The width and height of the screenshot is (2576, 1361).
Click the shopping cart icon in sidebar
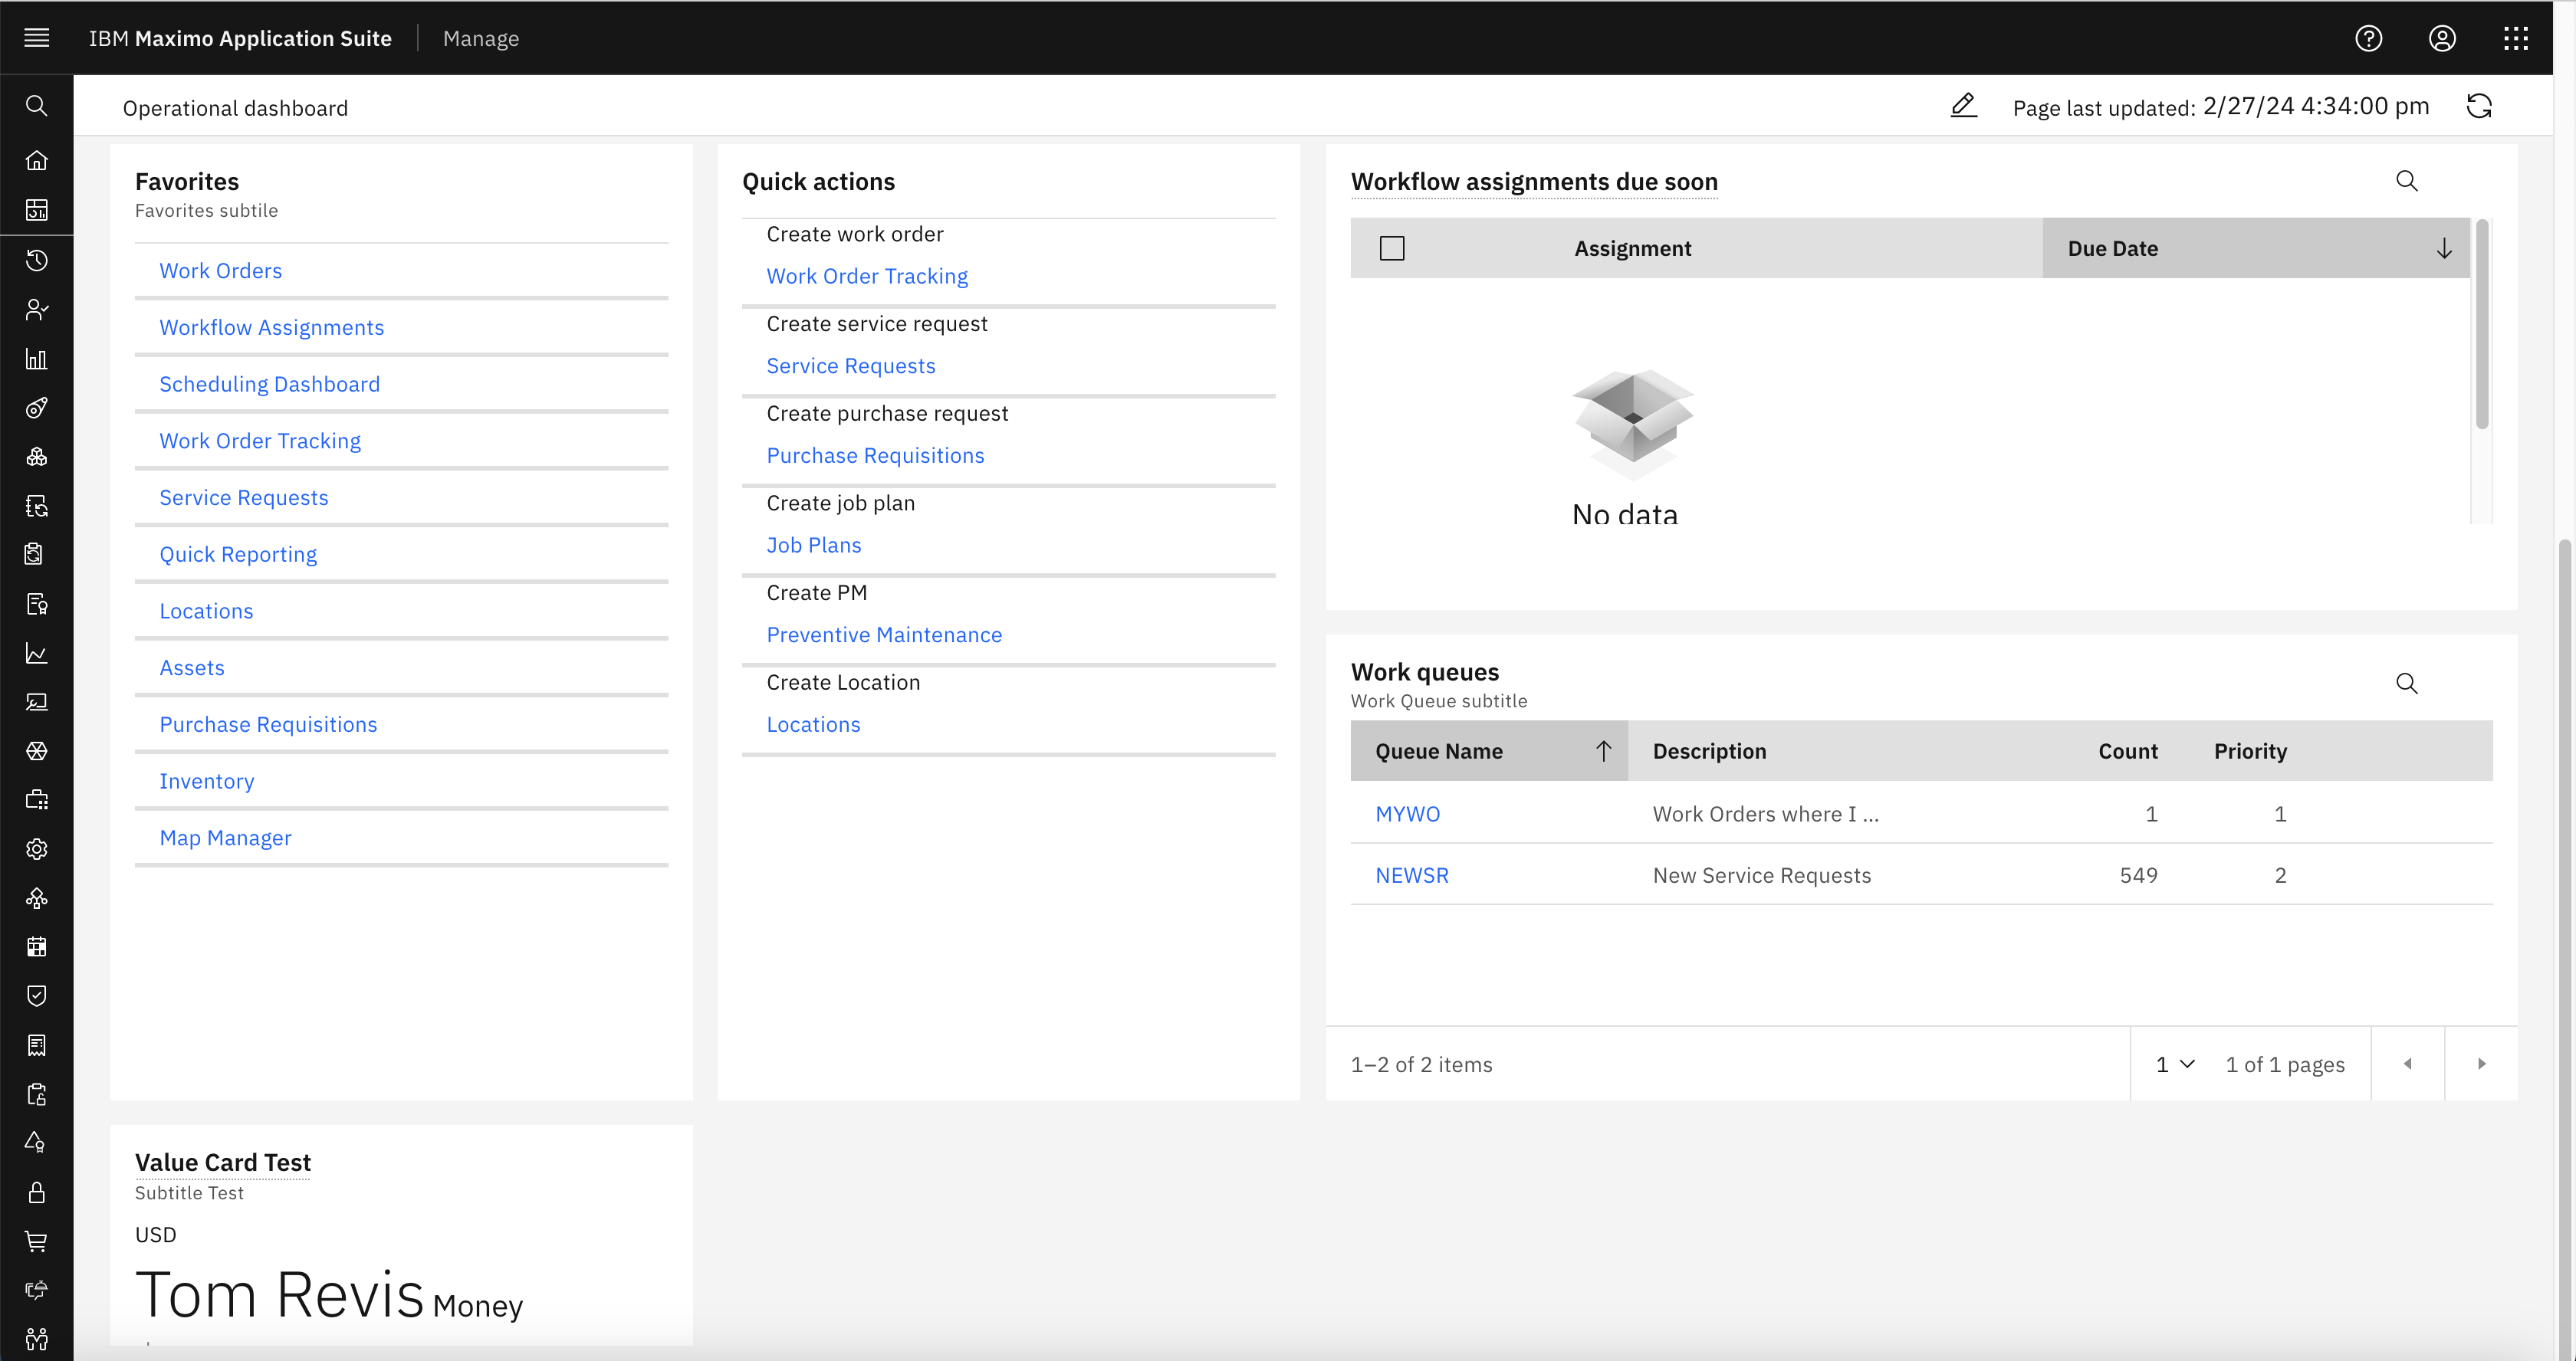tap(37, 1241)
